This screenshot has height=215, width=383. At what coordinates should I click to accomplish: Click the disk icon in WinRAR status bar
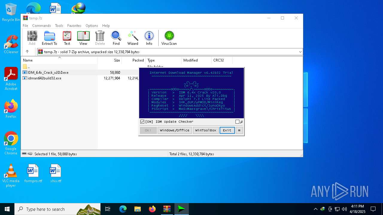(24, 154)
